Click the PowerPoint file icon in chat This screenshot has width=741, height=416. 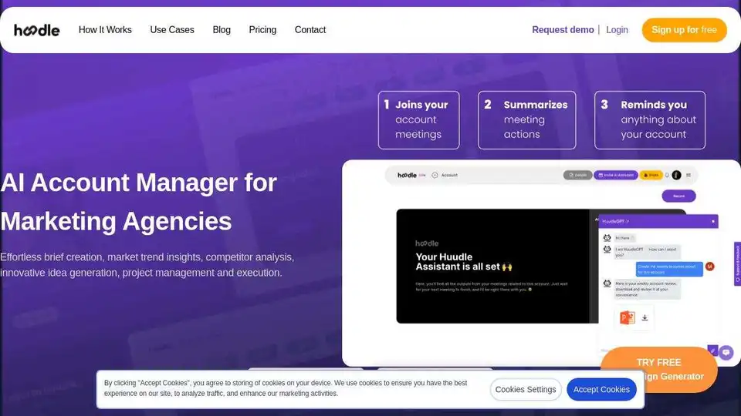click(x=625, y=317)
